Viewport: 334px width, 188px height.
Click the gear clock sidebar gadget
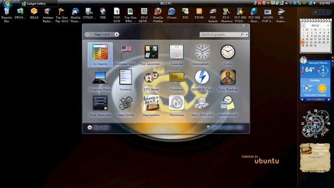(x=315, y=123)
